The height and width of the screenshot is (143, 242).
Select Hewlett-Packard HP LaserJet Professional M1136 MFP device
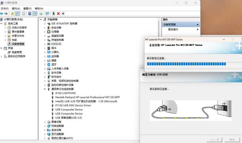click(87, 97)
